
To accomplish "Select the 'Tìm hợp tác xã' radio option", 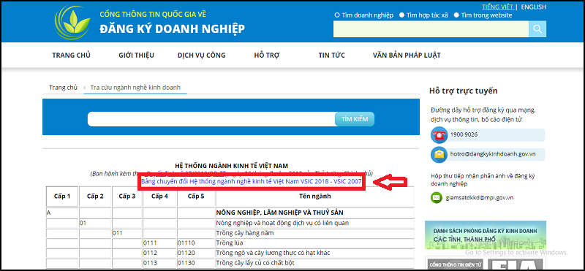I will [x=401, y=15].
